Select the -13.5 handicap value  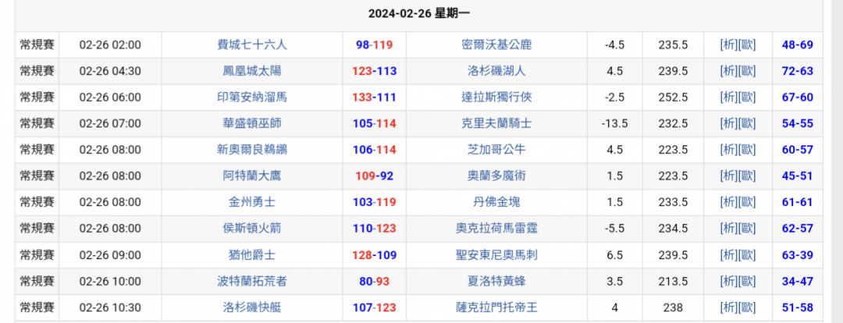pyautogui.click(x=614, y=123)
